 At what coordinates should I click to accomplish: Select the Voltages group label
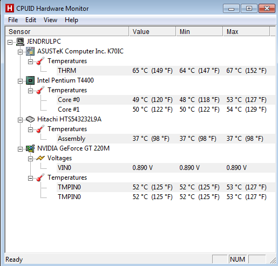pyautogui.click(x=59, y=158)
